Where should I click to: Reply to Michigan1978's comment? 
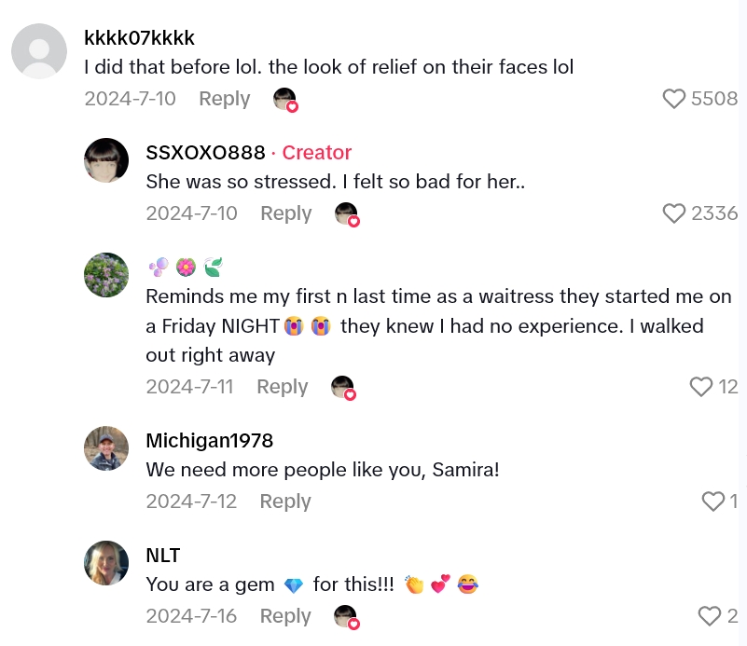tap(285, 502)
